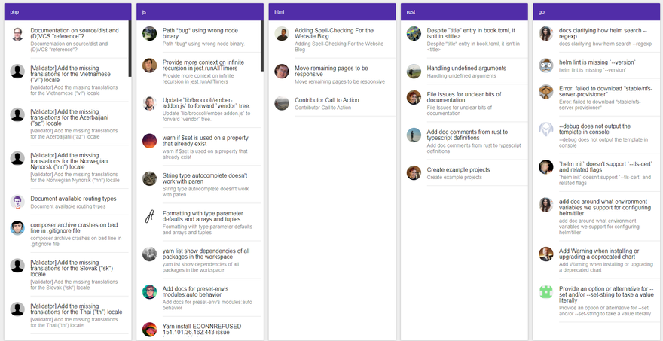Click avatar beside "Add docs for preset-env's" issue
The height and width of the screenshot is (341, 663).
150,292
